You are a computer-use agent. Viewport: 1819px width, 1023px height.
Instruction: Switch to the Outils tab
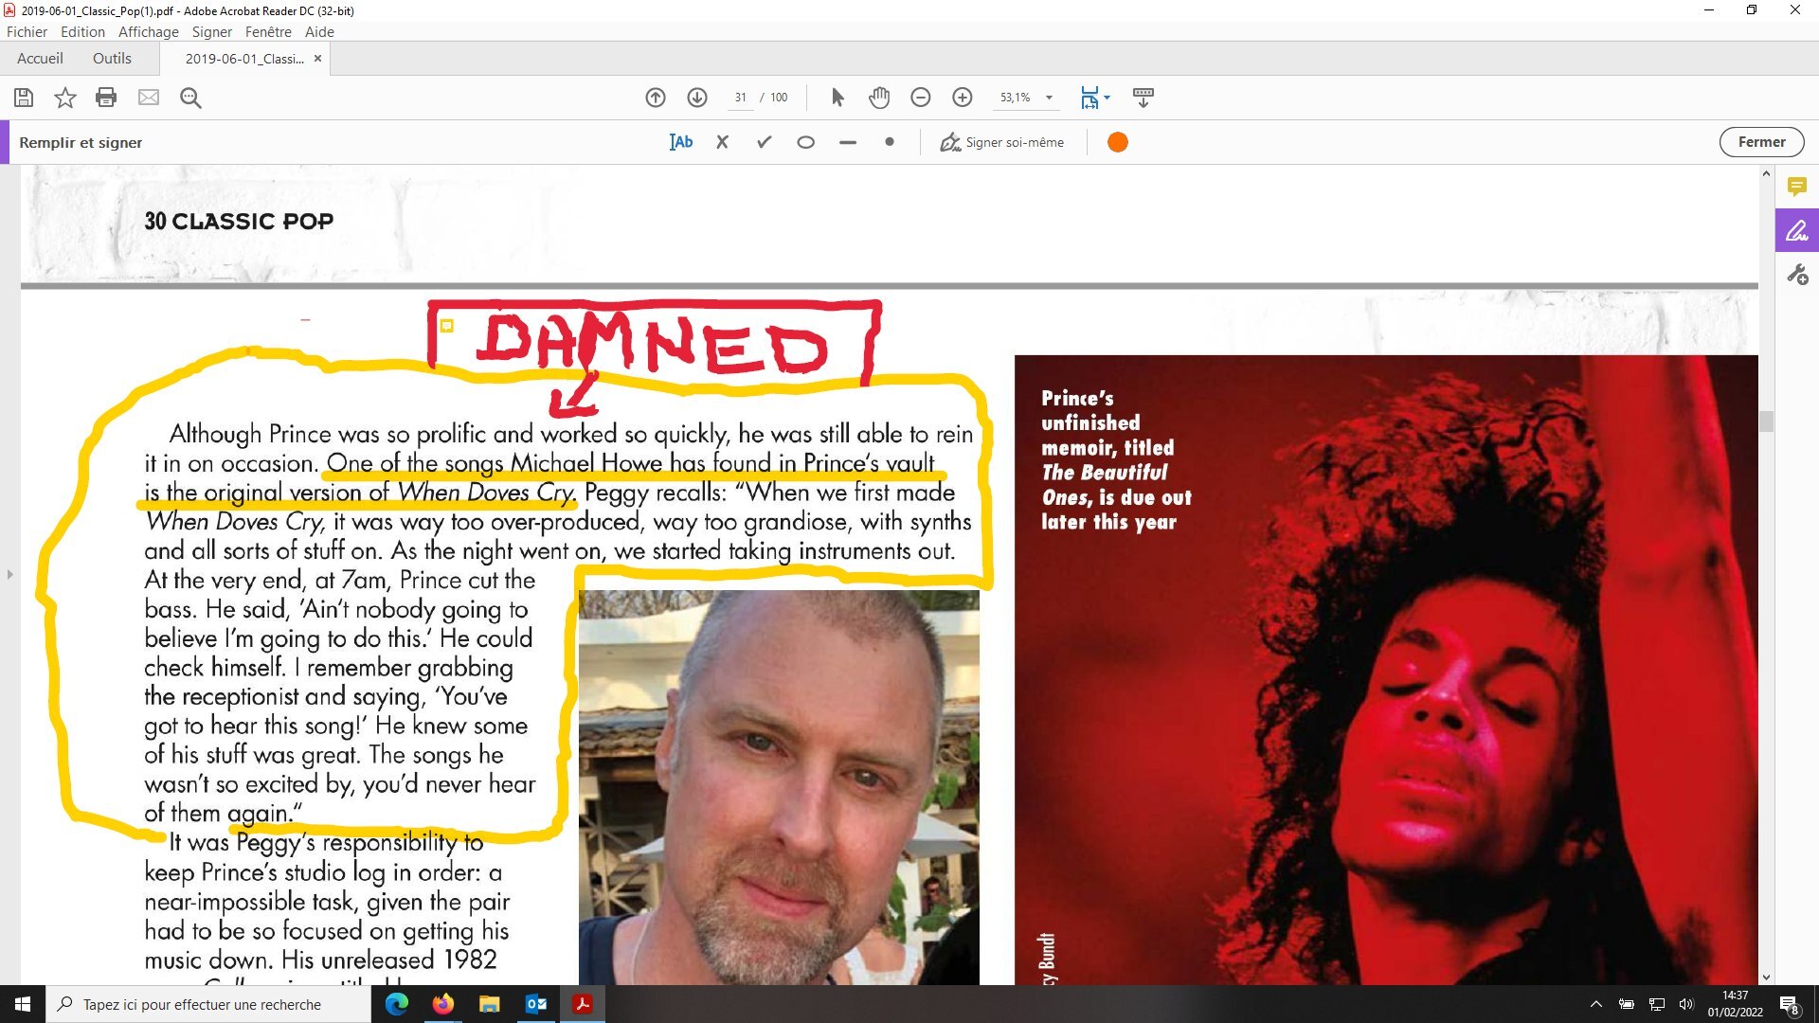(x=112, y=58)
